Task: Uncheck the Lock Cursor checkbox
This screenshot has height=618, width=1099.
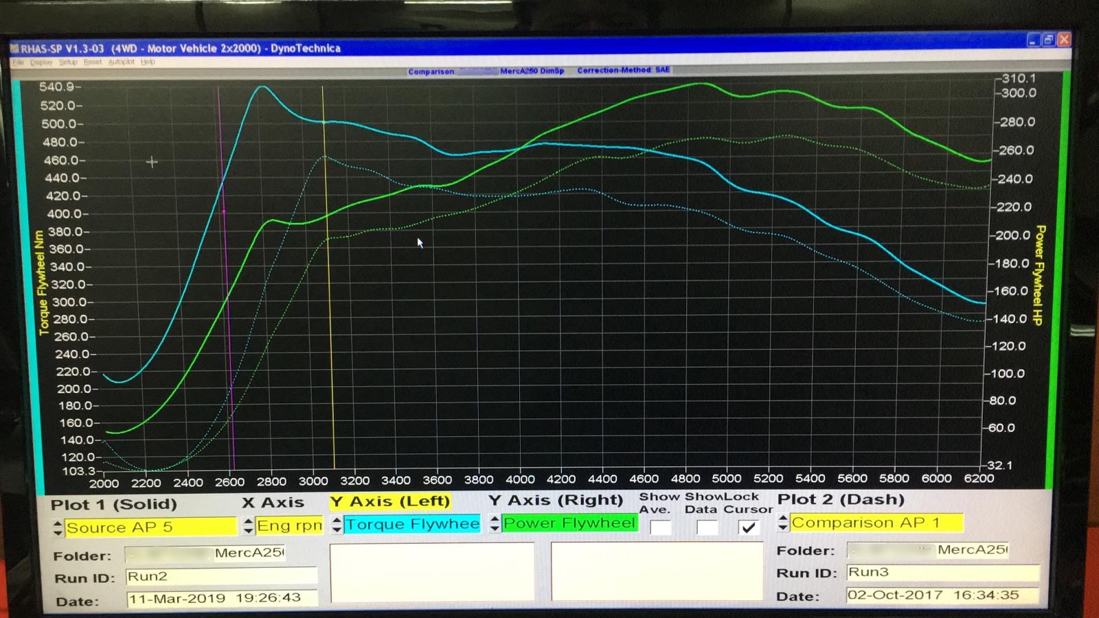Action: [749, 527]
